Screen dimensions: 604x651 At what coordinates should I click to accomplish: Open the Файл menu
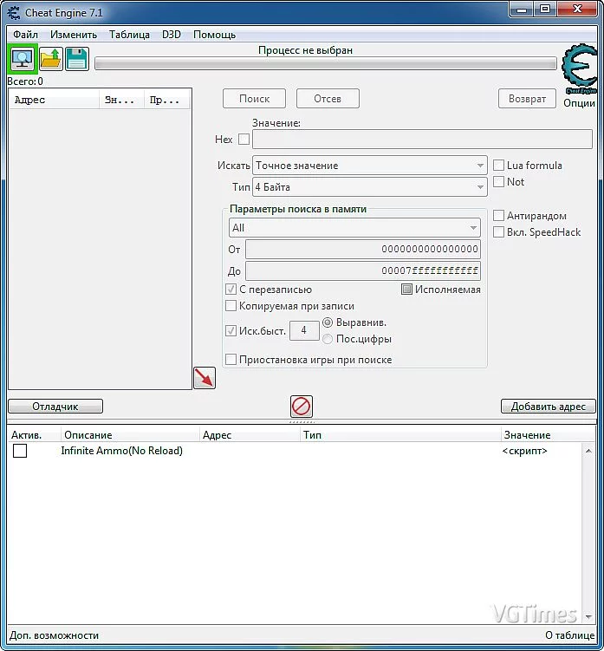[25, 35]
